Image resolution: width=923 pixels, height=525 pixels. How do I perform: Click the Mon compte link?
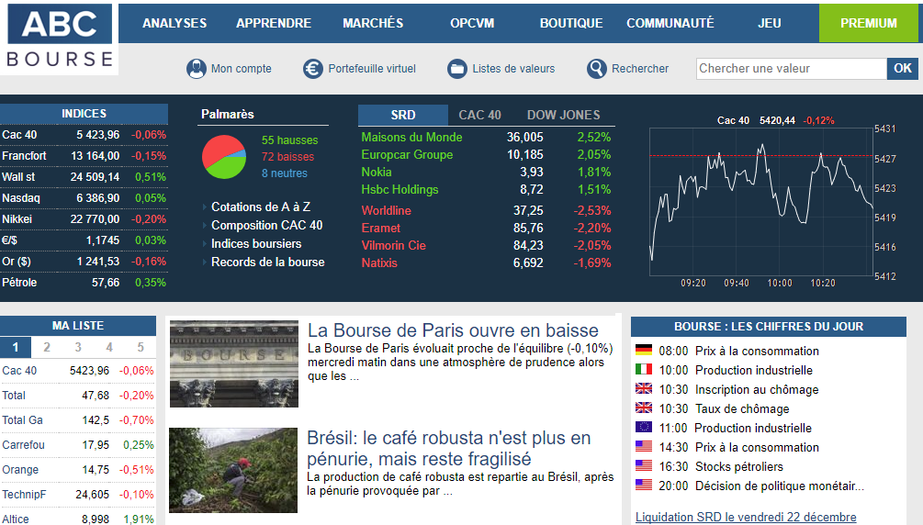[242, 69]
